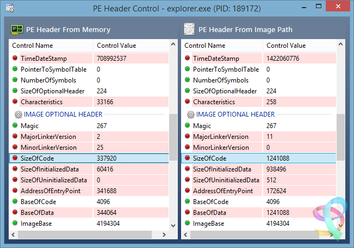
Task: Click scroll up arrow in Memory panel
Action: click(173, 44)
